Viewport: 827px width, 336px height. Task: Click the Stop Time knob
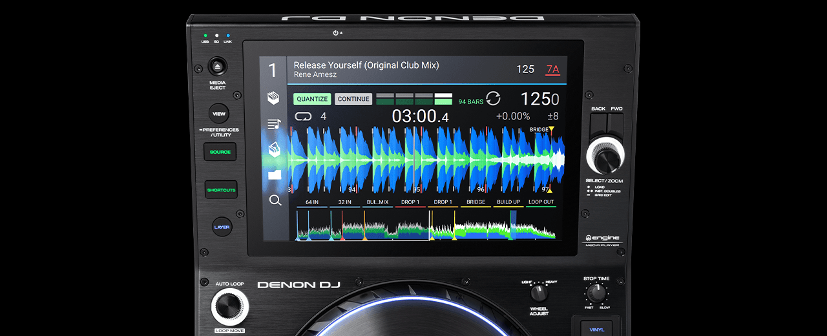(596, 293)
